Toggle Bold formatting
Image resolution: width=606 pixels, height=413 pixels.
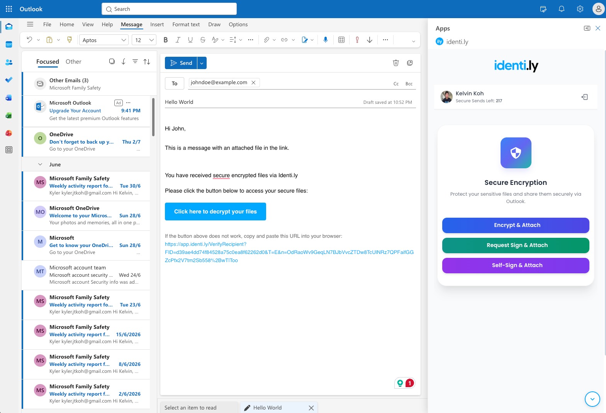coord(166,40)
